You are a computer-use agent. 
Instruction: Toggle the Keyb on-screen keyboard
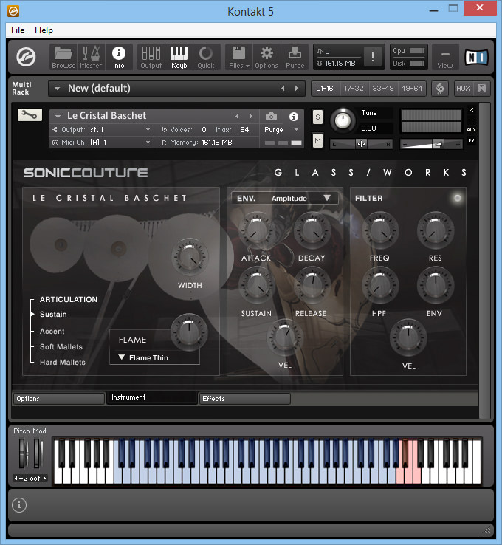[x=179, y=57]
